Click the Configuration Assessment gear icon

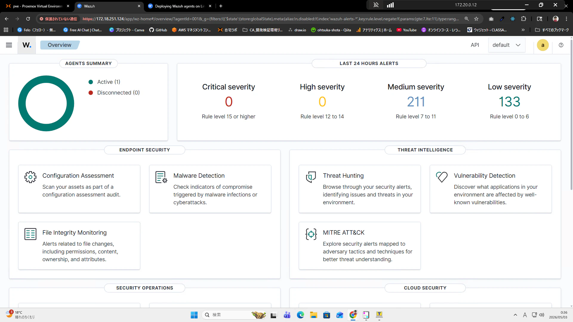point(30,177)
